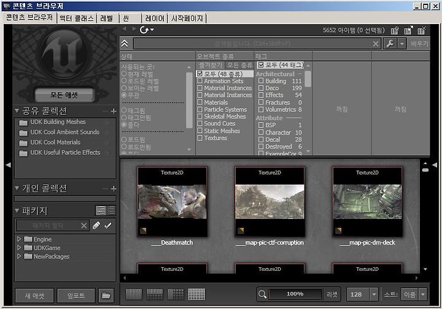Remove shared collection with minus icon

pos(105,111)
